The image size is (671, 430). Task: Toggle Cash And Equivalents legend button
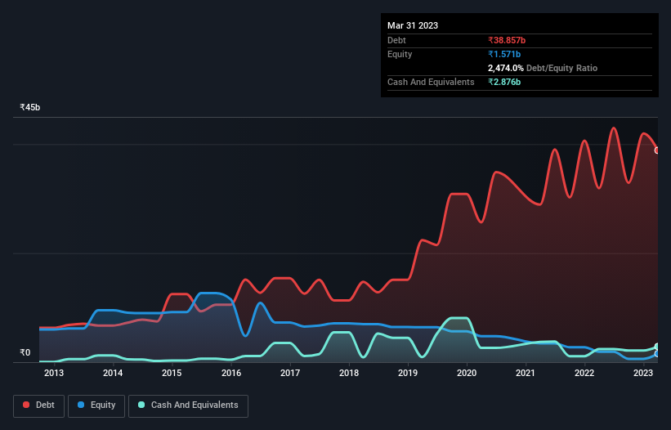click(x=188, y=405)
